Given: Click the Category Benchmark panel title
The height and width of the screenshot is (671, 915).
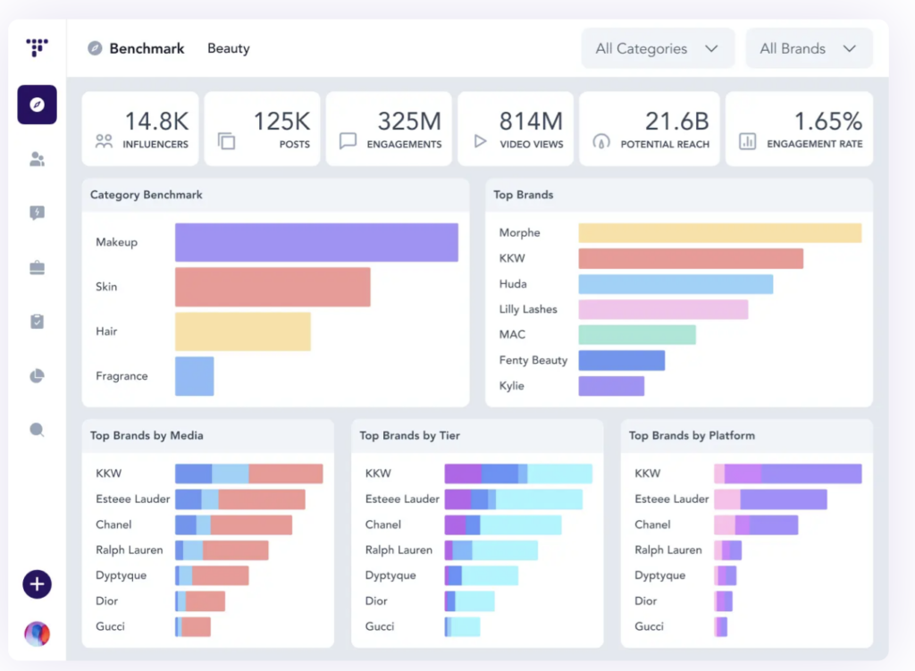Looking at the screenshot, I should coord(146,195).
